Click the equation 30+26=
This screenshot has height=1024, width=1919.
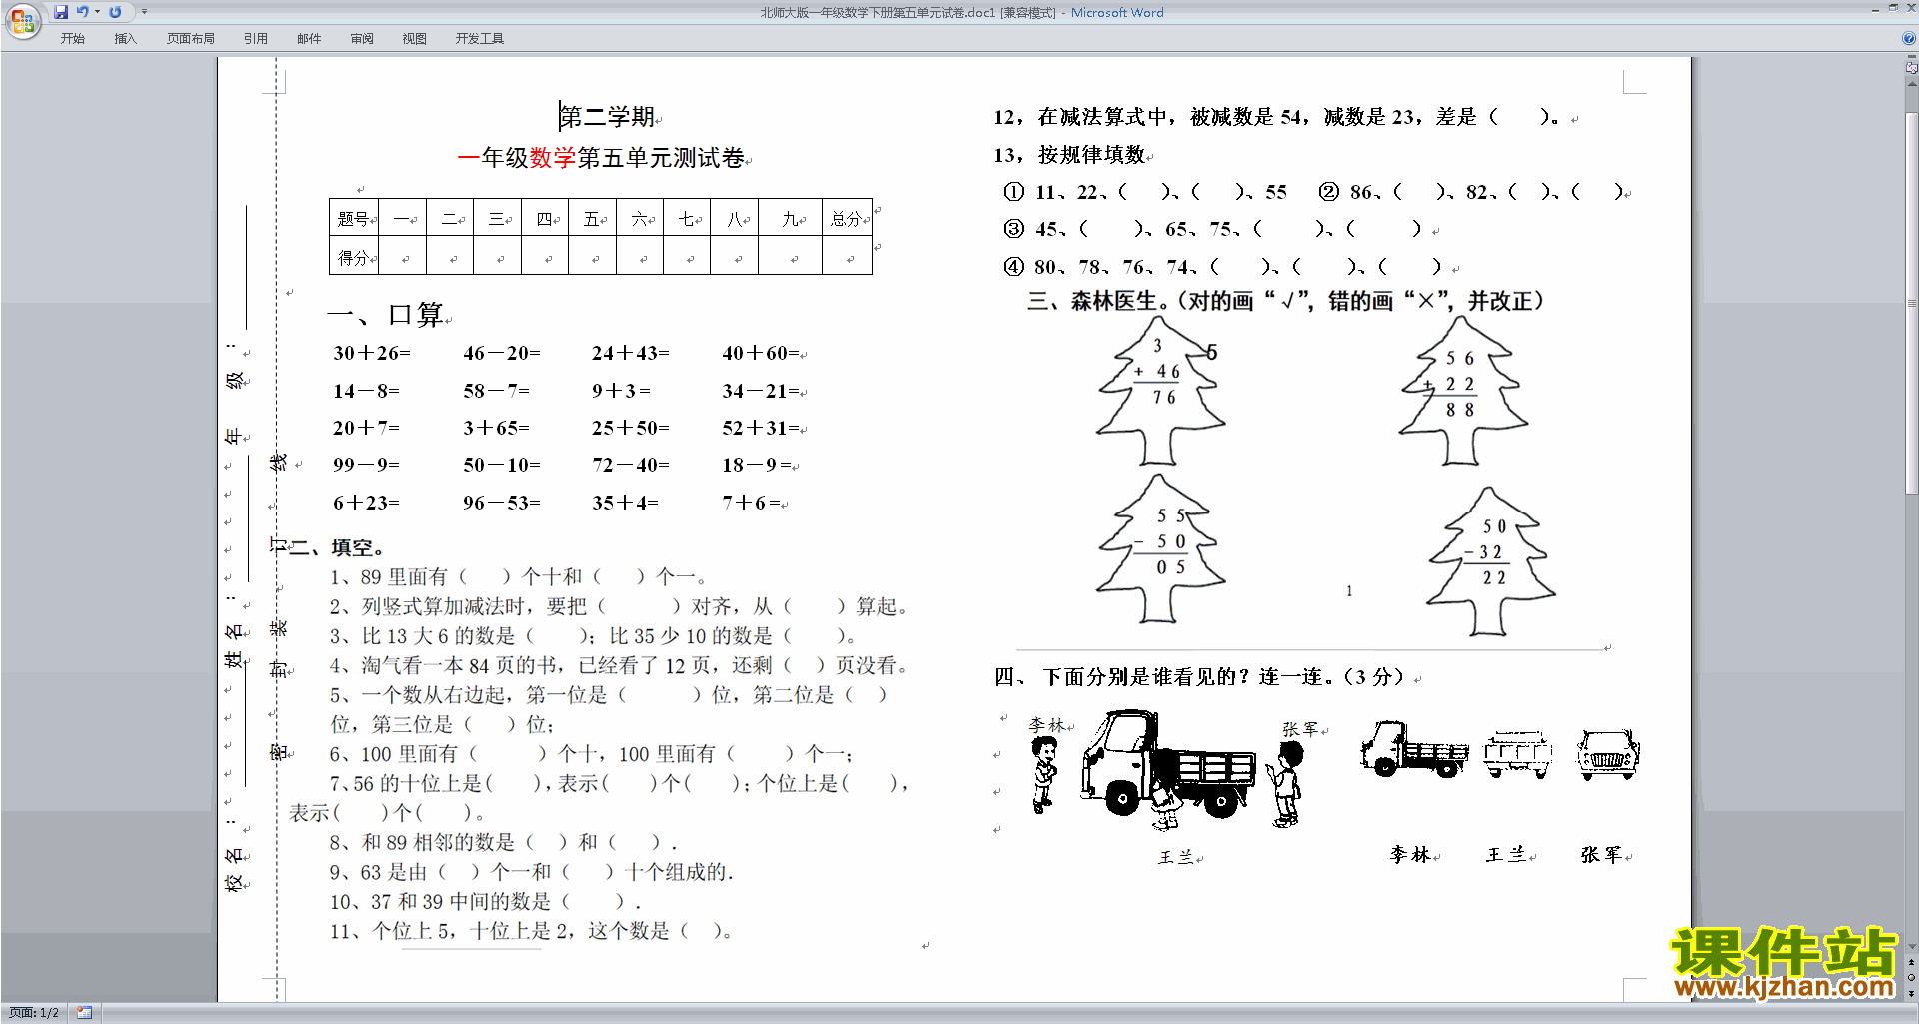[372, 353]
